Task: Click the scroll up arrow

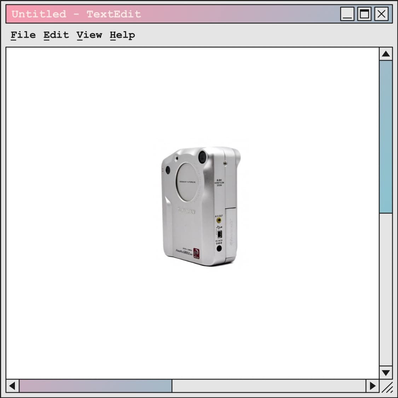Action: [386, 54]
